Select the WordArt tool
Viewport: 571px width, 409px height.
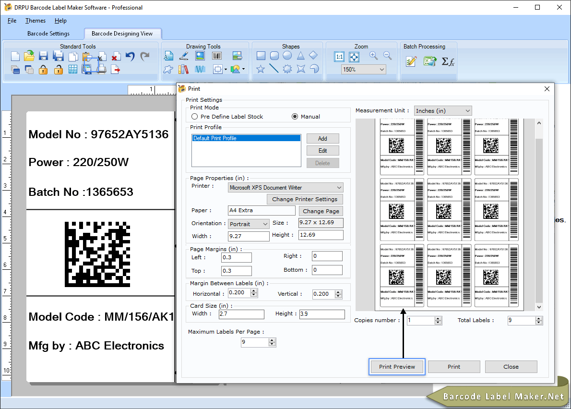[200, 69]
